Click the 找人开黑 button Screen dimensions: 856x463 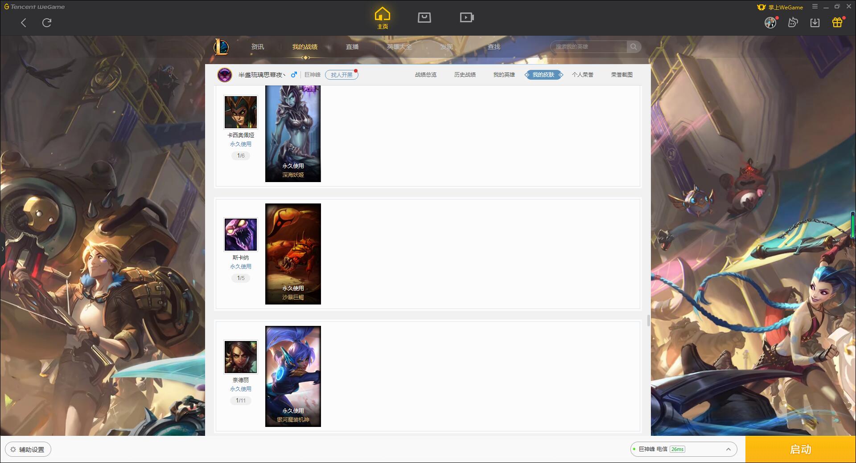(342, 75)
